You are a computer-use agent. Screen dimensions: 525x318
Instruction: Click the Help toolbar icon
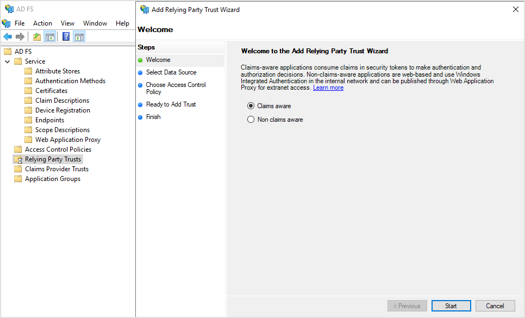(x=65, y=36)
